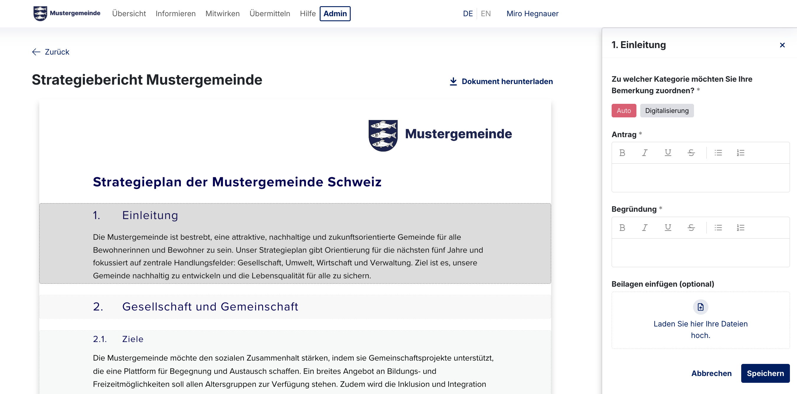Click Bold icon in Begründung editor
Image resolution: width=797 pixels, height=394 pixels.
tap(622, 228)
